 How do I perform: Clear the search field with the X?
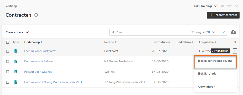pos(224,32)
